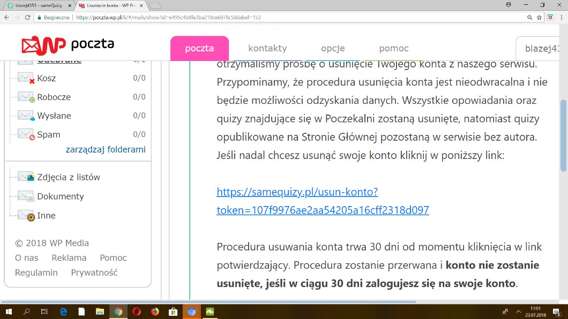Open Zdjęcia z listów folder
This screenshot has width=568, height=319.
(68, 177)
